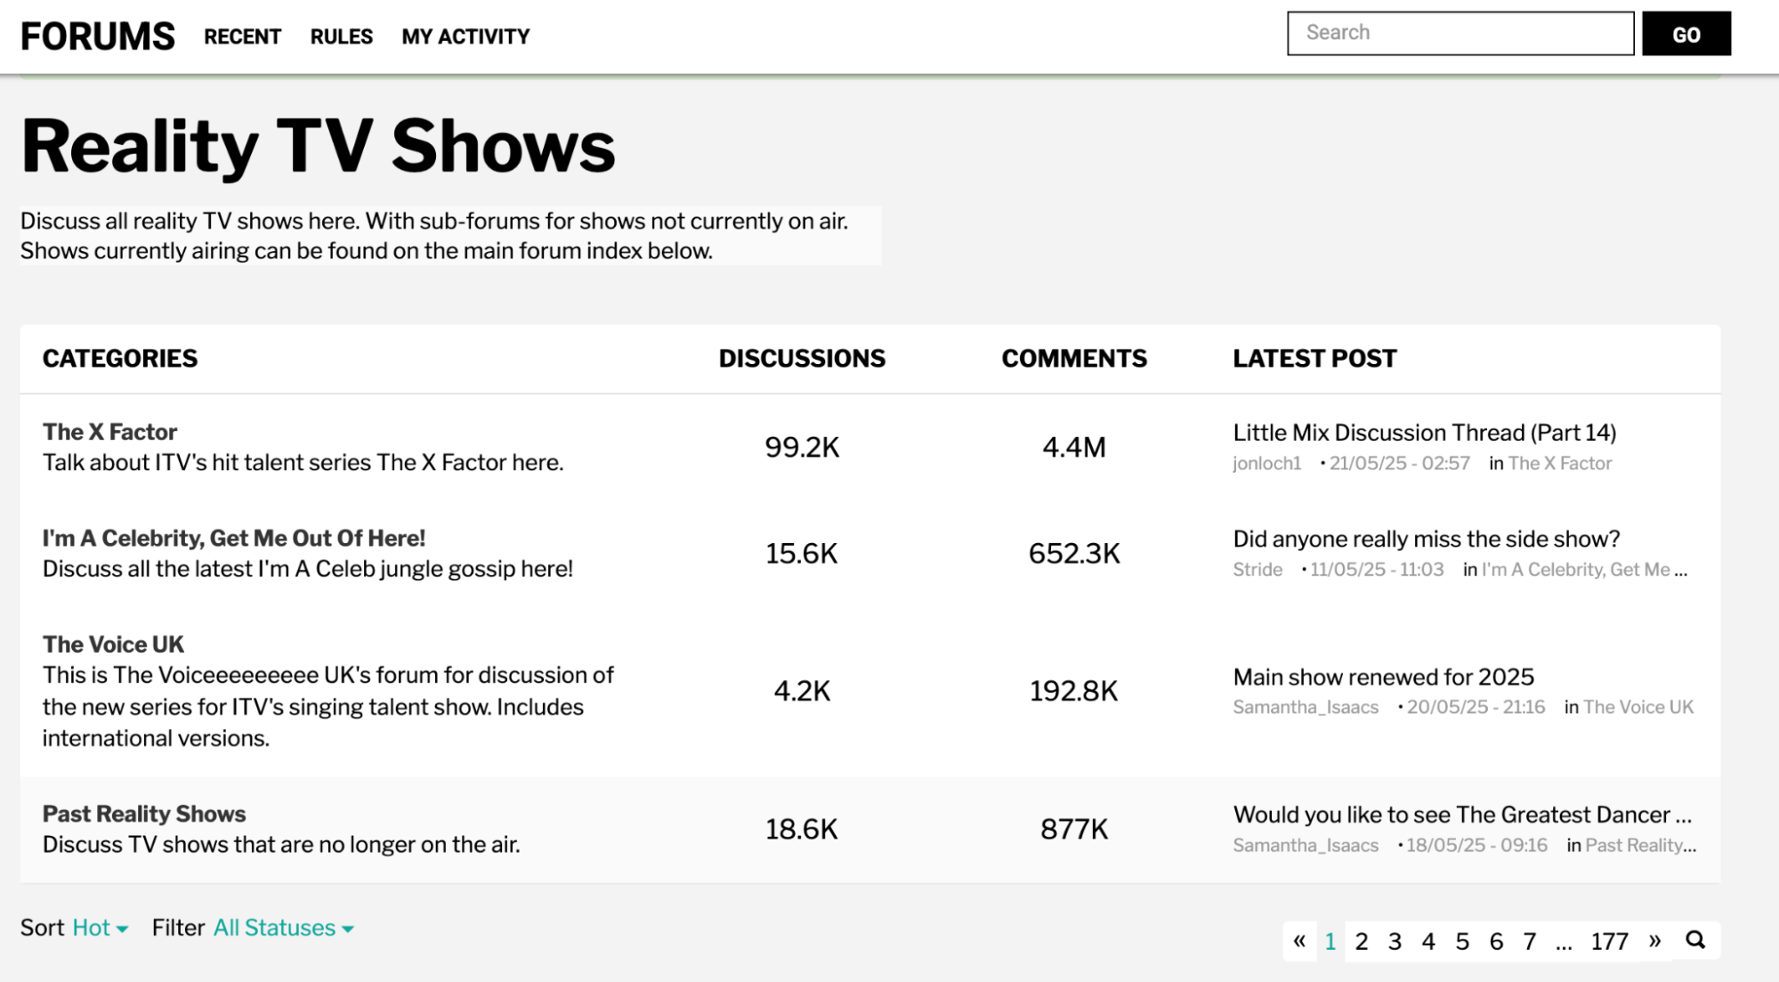Open the All Statuses filter dropdown
The width and height of the screenshot is (1779, 982).
click(x=283, y=928)
